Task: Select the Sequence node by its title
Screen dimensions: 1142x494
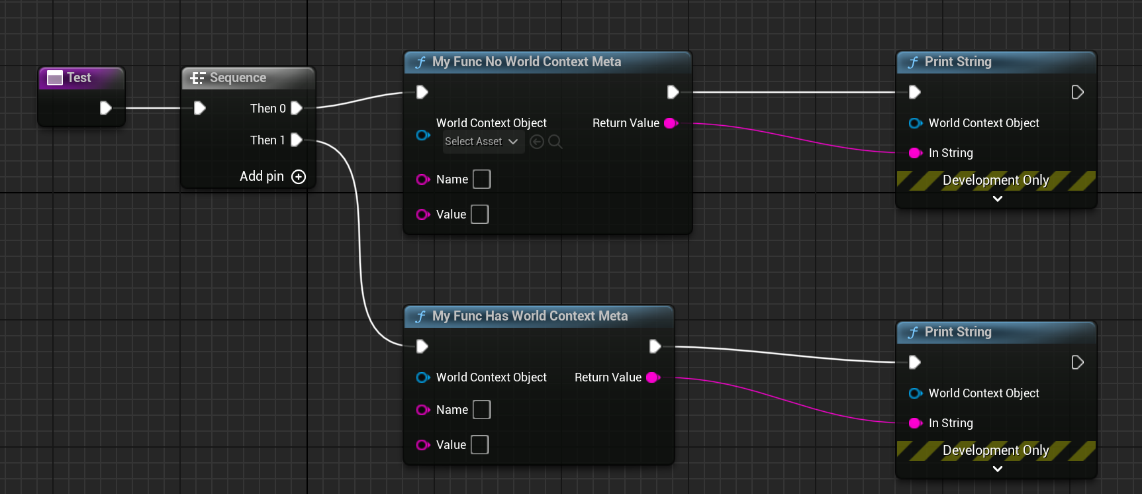Action: (x=238, y=77)
